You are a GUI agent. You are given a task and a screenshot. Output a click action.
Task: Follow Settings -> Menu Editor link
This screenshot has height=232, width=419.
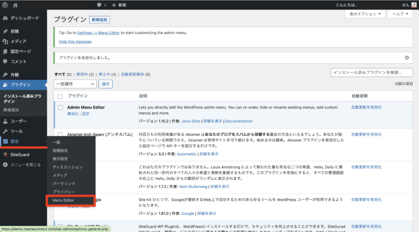(x=98, y=33)
